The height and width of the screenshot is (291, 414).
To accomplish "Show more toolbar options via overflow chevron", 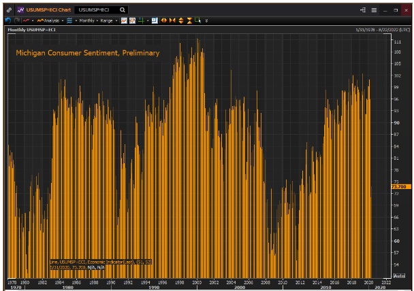I will coord(206,21).
